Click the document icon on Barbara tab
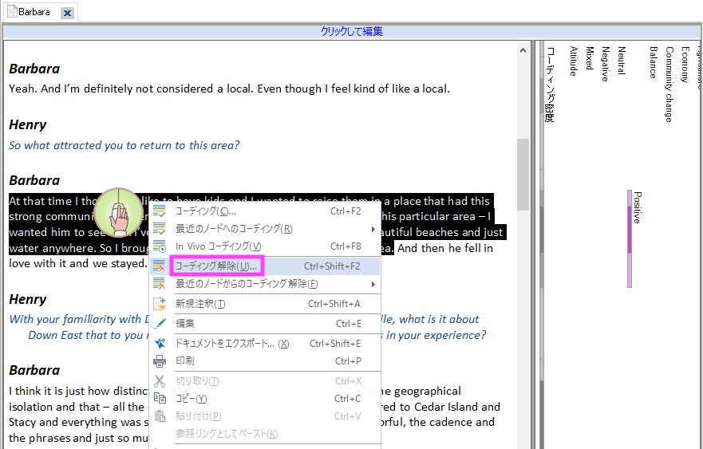 click(x=11, y=12)
